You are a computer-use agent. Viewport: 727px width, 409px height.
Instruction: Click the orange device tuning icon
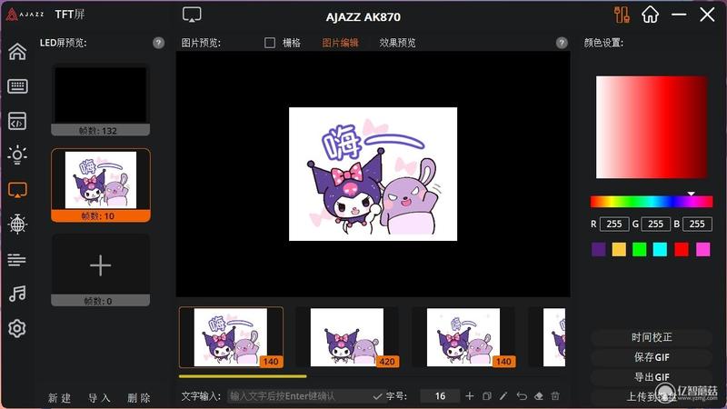(x=622, y=15)
